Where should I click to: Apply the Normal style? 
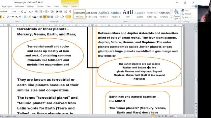point(79,14)
